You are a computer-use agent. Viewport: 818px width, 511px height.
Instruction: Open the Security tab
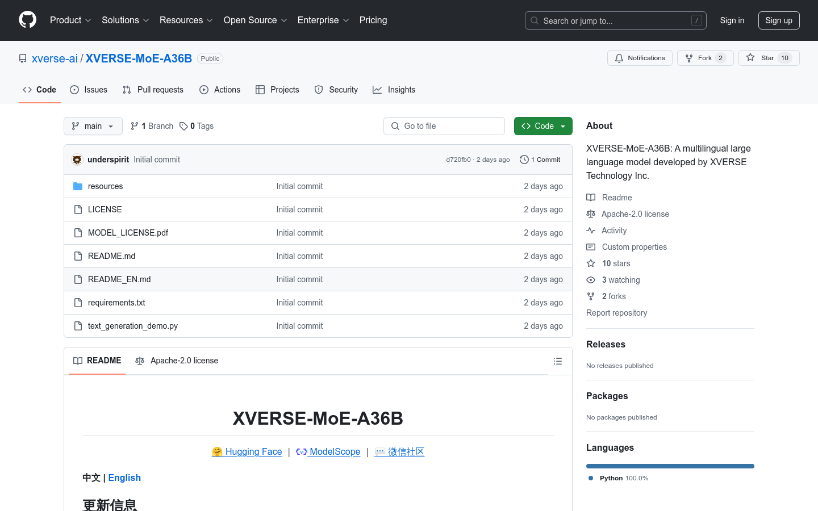336,90
